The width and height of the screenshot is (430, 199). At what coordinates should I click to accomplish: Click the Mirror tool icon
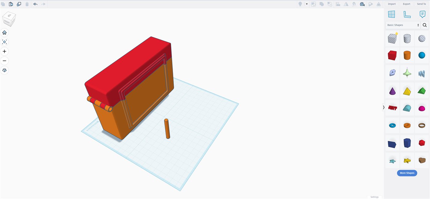coord(346,4)
